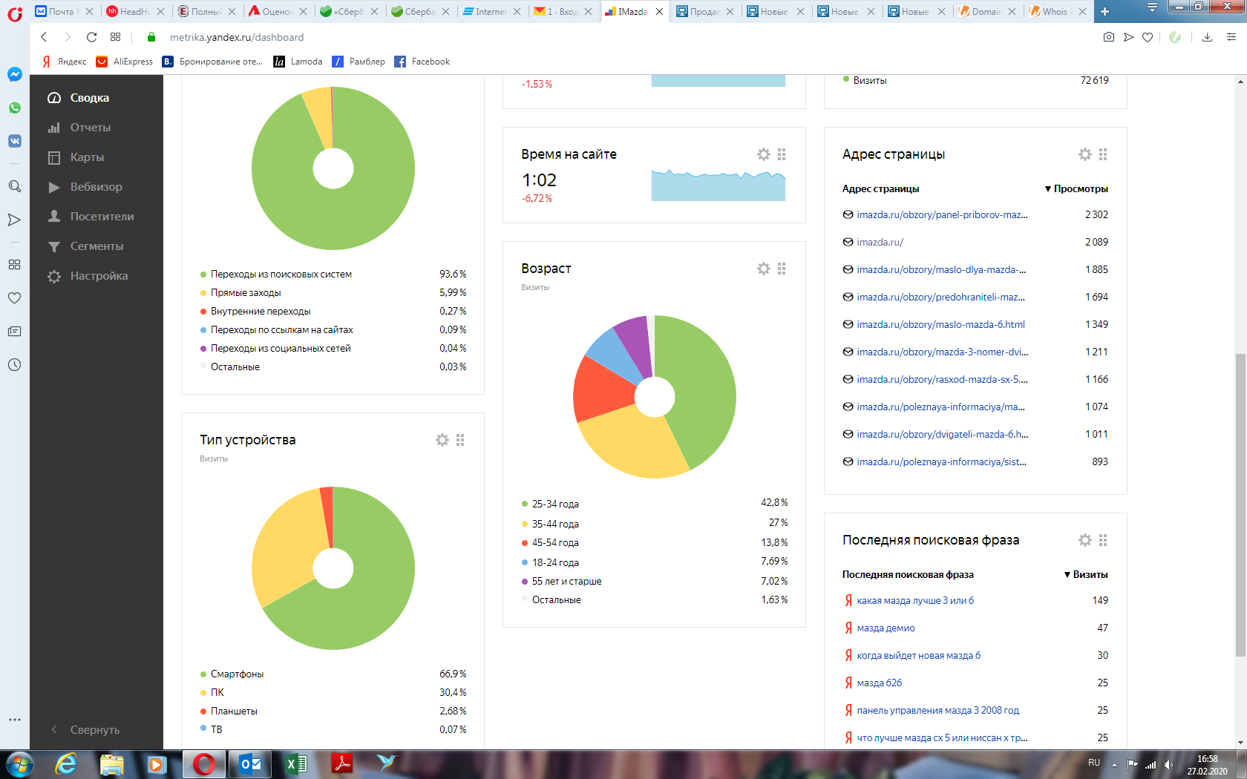Open Facebook Messenger in the Opera sidebar
1247x779 pixels.
coord(15,74)
